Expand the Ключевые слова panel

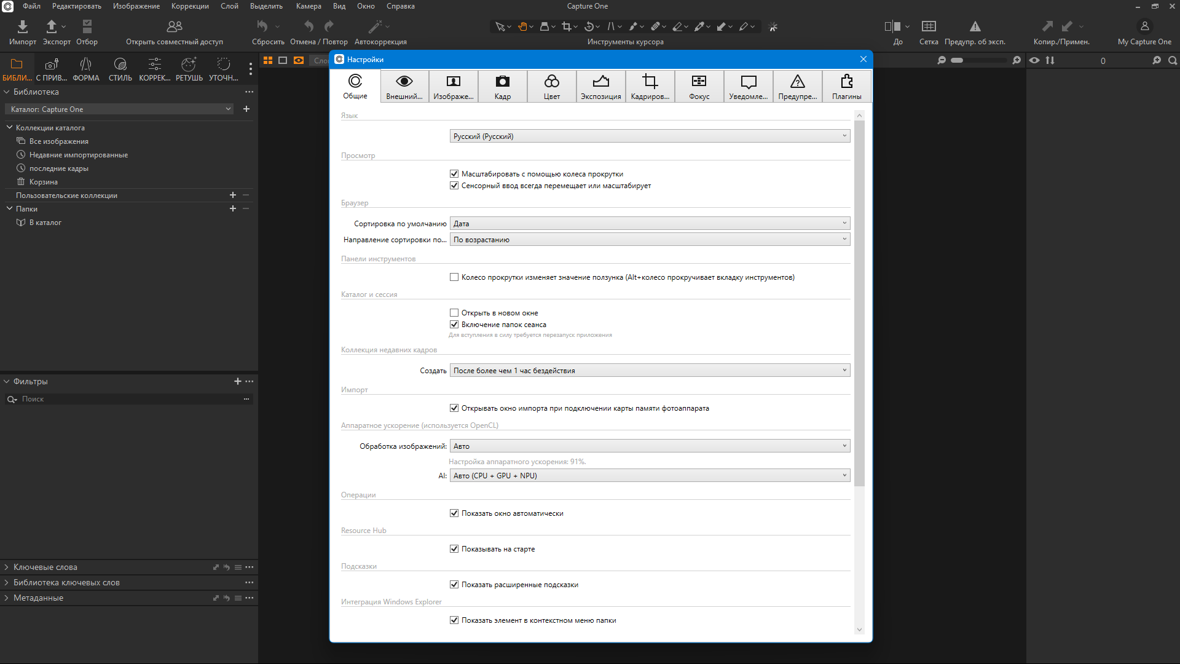7,567
